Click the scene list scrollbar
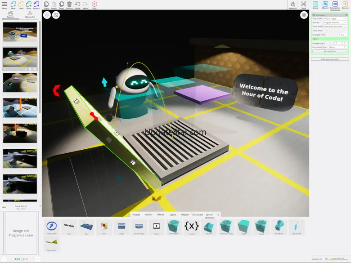The width and height of the screenshot is (351, 263). coord(40,67)
